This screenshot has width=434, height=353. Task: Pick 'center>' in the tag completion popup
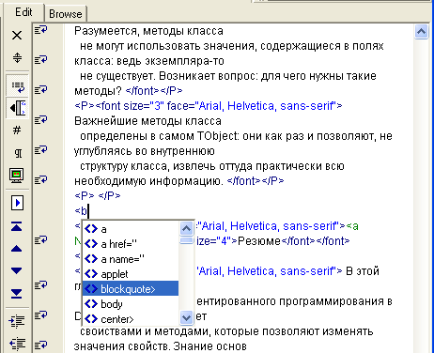pos(131,319)
